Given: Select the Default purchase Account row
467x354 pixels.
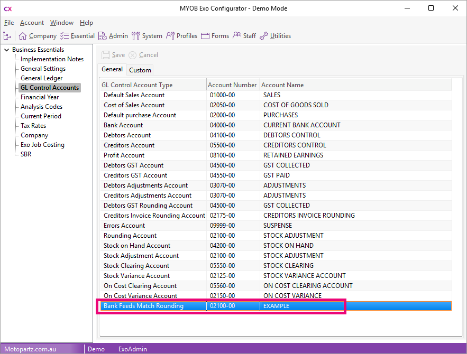Looking at the screenshot, I should [276, 115].
